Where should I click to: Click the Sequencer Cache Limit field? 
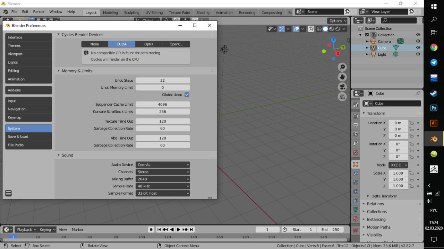click(x=163, y=104)
